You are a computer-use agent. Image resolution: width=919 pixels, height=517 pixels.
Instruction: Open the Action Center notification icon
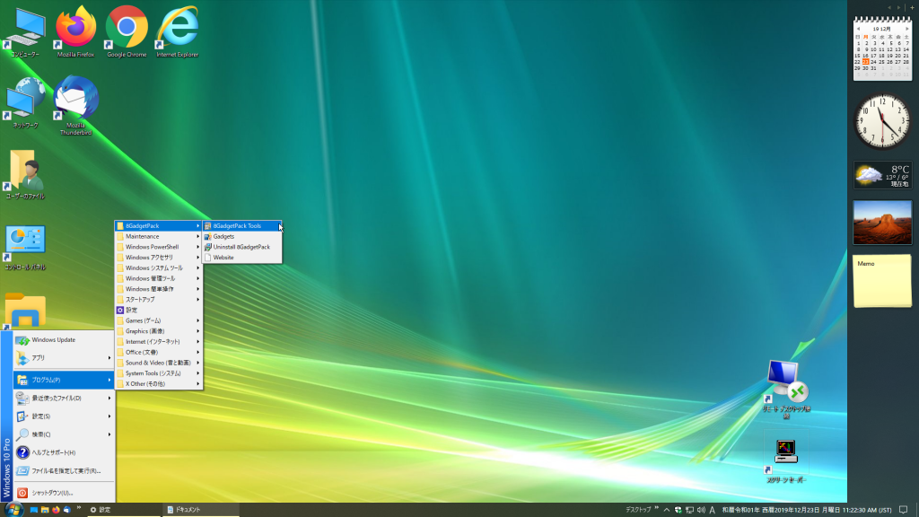click(x=903, y=510)
